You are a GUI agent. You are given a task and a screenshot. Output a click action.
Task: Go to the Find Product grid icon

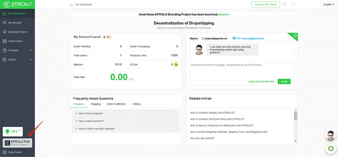[5, 41]
